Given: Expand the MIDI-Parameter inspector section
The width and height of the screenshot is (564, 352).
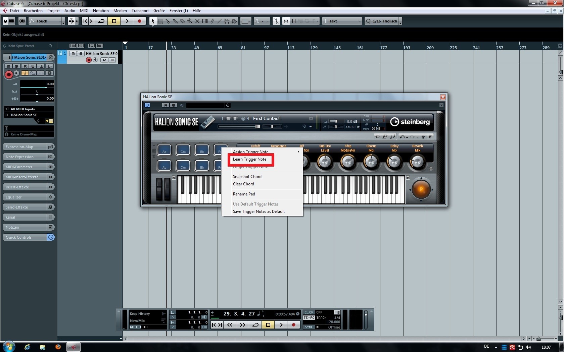Looking at the screenshot, I should pos(29,167).
